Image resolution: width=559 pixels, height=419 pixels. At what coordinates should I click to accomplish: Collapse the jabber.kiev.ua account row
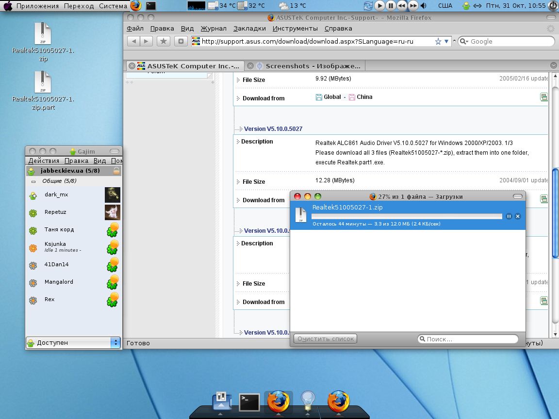point(74,171)
